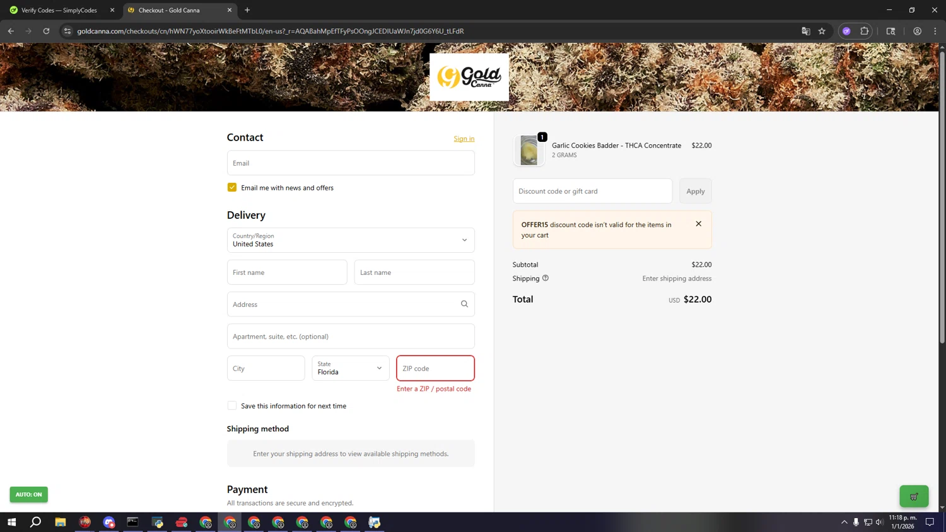The image size is (946, 532).
Task: Open a new browser tab
Action: pyautogui.click(x=247, y=10)
